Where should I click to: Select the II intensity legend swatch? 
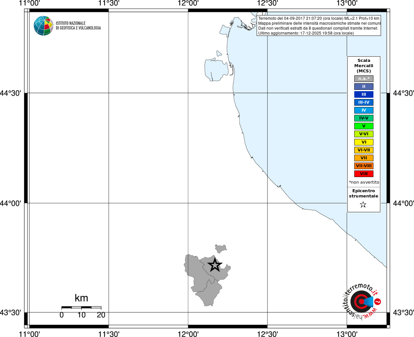pyautogui.click(x=364, y=87)
